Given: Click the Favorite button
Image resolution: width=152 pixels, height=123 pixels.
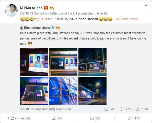Looking at the screenshot, I should point(25,118).
